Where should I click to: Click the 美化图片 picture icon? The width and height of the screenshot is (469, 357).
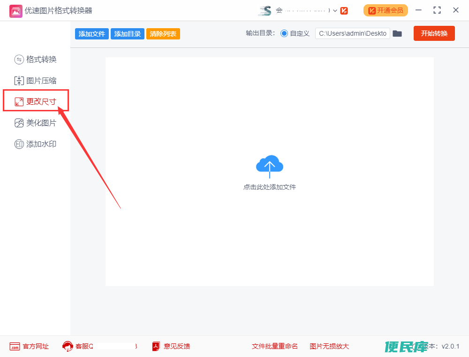click(x=19, y=123)
